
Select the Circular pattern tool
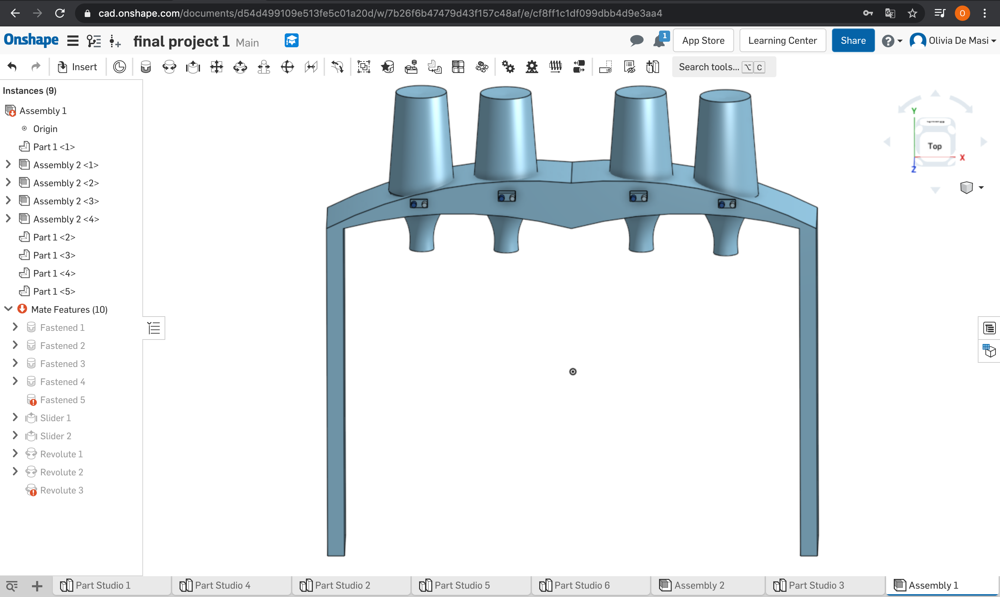[482, 67]
